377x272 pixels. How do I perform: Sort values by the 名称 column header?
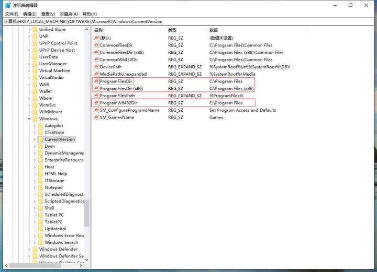[x=129, y=30]
